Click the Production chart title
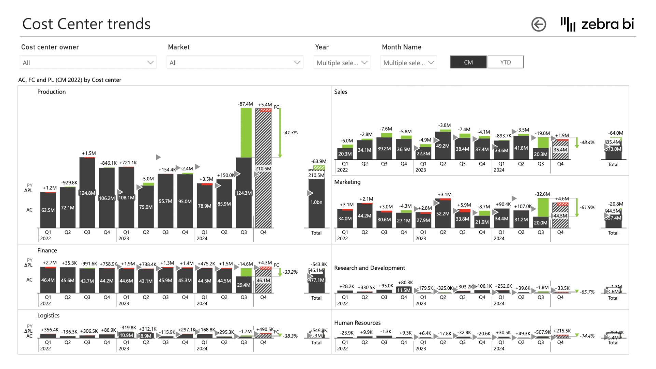Screen dimensions: 656x369 (52, 92)
